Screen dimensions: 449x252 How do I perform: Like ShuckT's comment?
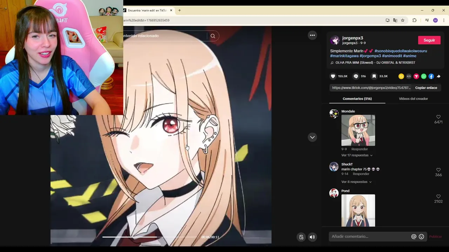pos(438,170)
